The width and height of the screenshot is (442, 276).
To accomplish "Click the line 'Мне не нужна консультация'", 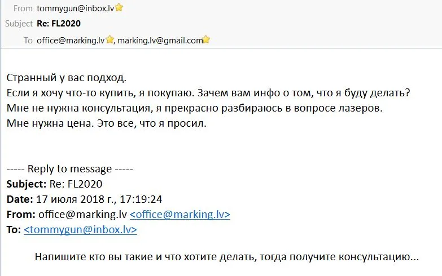I will 195,108.
